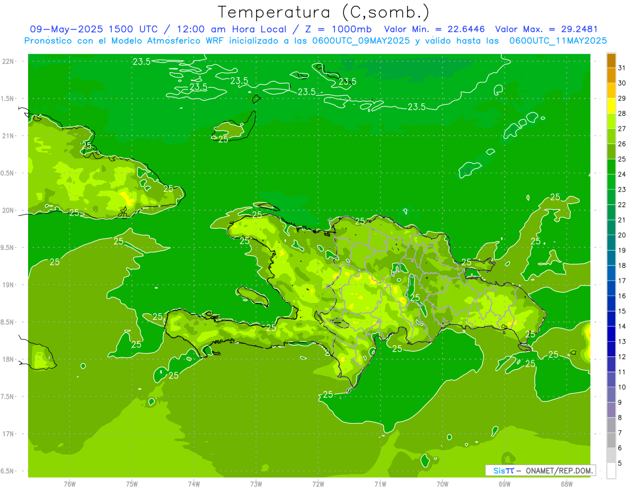Click the dark orange band atop the color bar
Image resolution: width=636 pixels, height=491 pixels.
tap(611, 61)
